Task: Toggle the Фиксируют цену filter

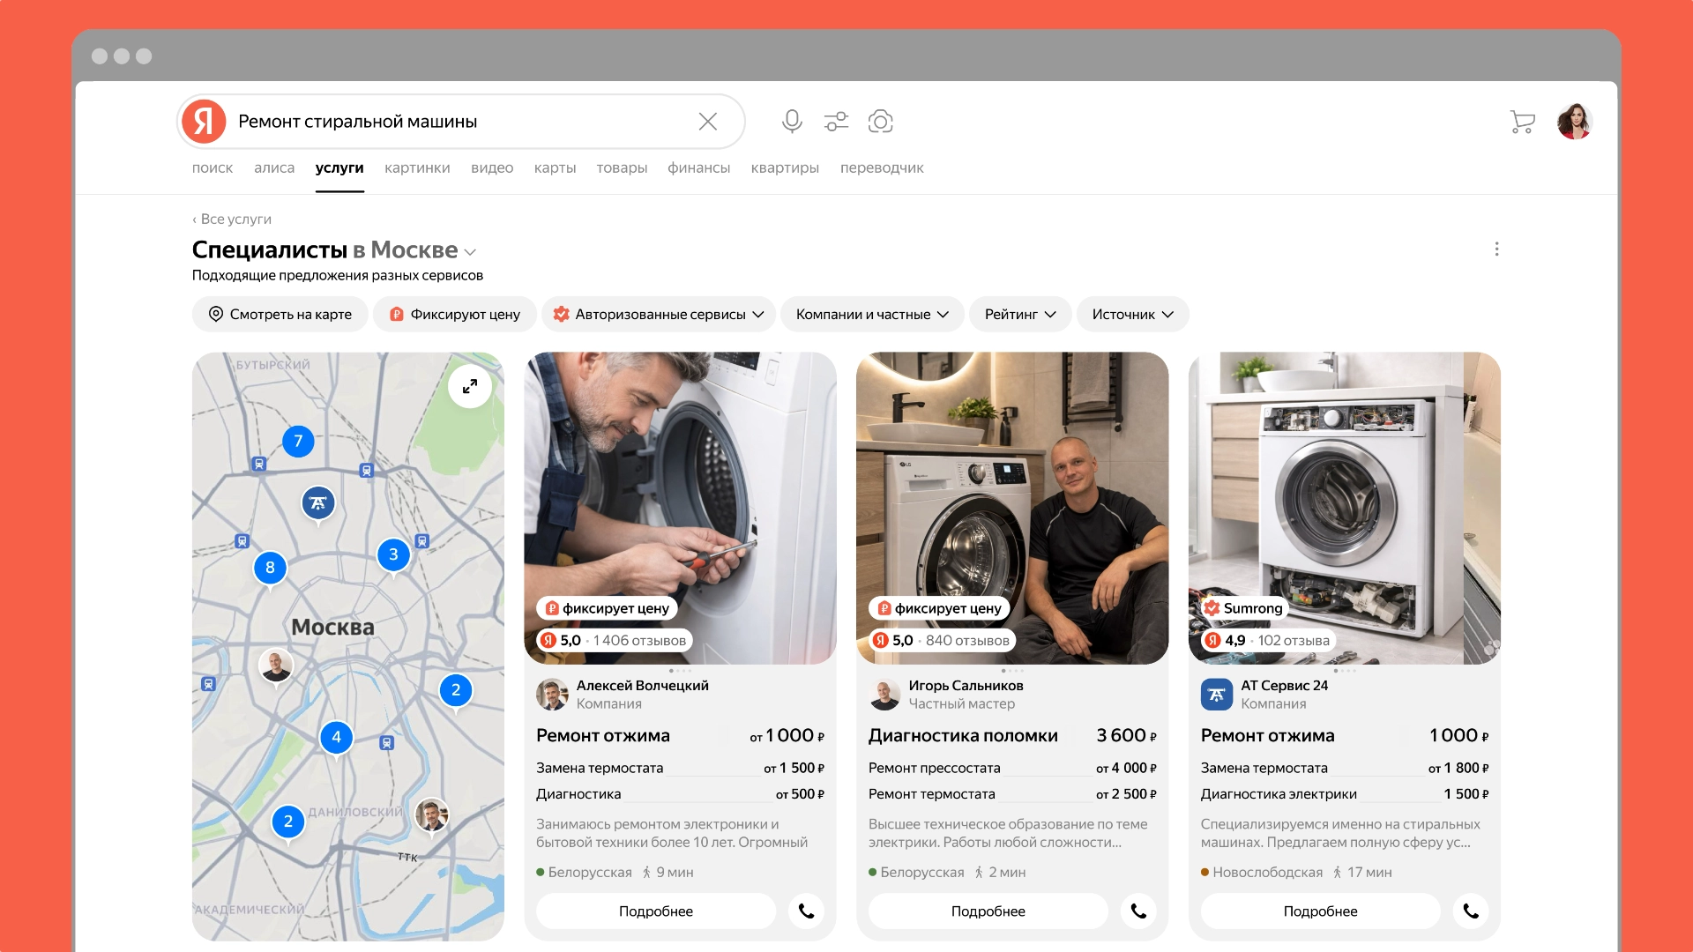Action: (455, 315)
